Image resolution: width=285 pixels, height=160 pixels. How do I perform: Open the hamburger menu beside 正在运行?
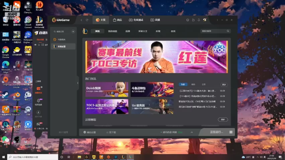point(231,132)
